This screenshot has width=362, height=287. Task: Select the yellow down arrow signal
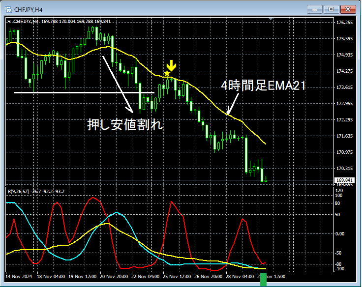(171, 65)
